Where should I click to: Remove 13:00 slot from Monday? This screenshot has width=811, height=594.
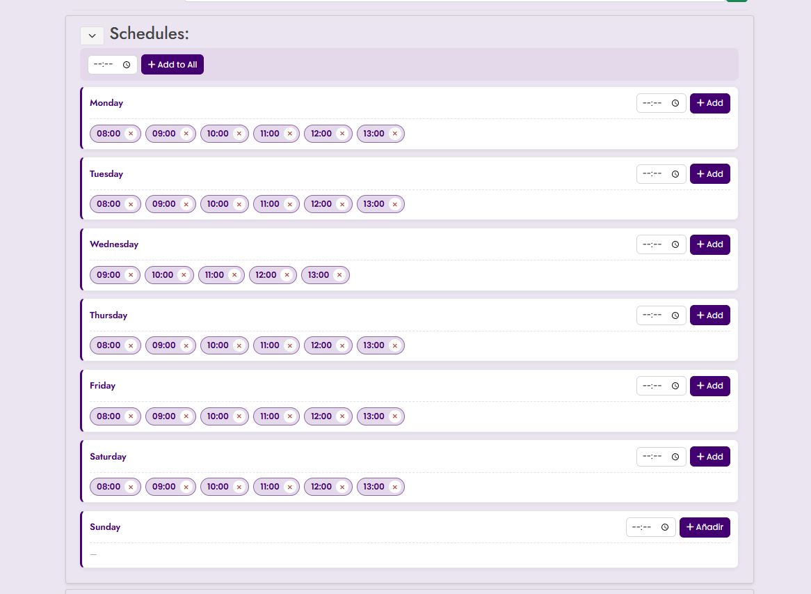pyautogui.click(x=395, y=134)
